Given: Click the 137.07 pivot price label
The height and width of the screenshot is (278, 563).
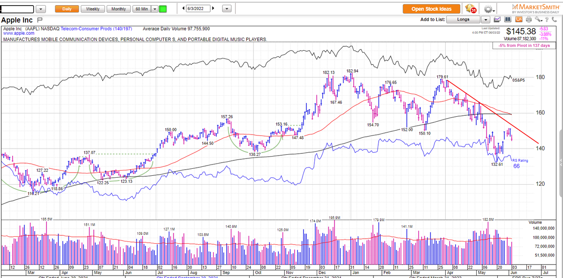Looking at the screenshot, I should pos(90,152).
